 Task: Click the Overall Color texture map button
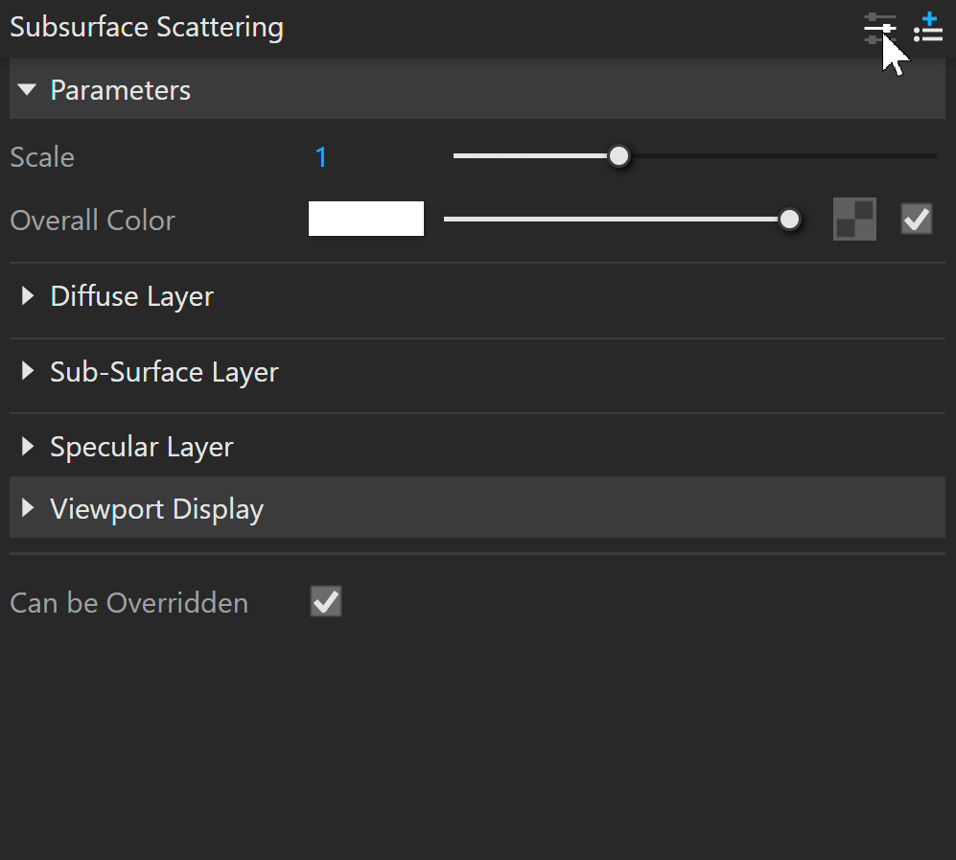(x=854, y=219)
